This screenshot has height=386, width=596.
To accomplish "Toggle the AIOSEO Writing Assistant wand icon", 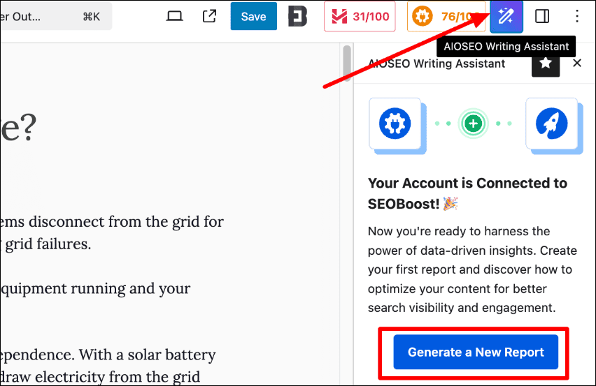I will [506, 16].
